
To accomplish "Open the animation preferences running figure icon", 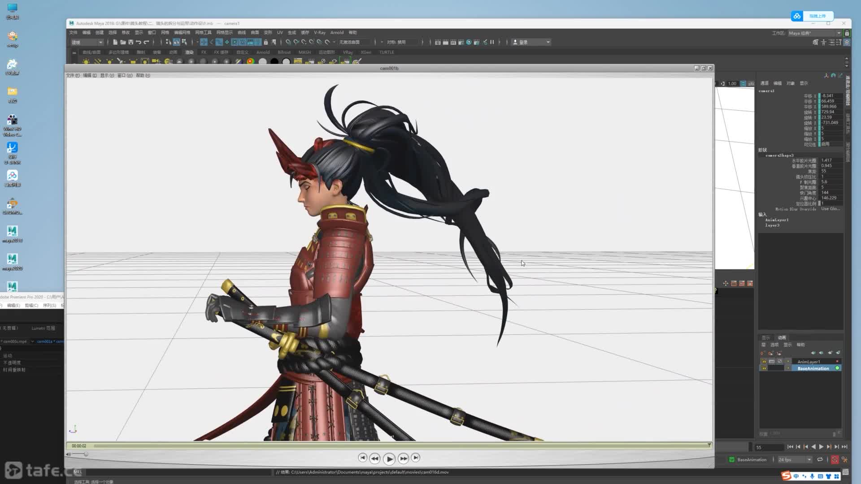I will pos(844,460).
